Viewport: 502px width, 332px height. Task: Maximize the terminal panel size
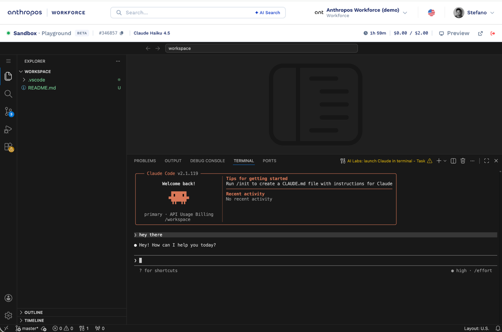[x=487, y=161]
